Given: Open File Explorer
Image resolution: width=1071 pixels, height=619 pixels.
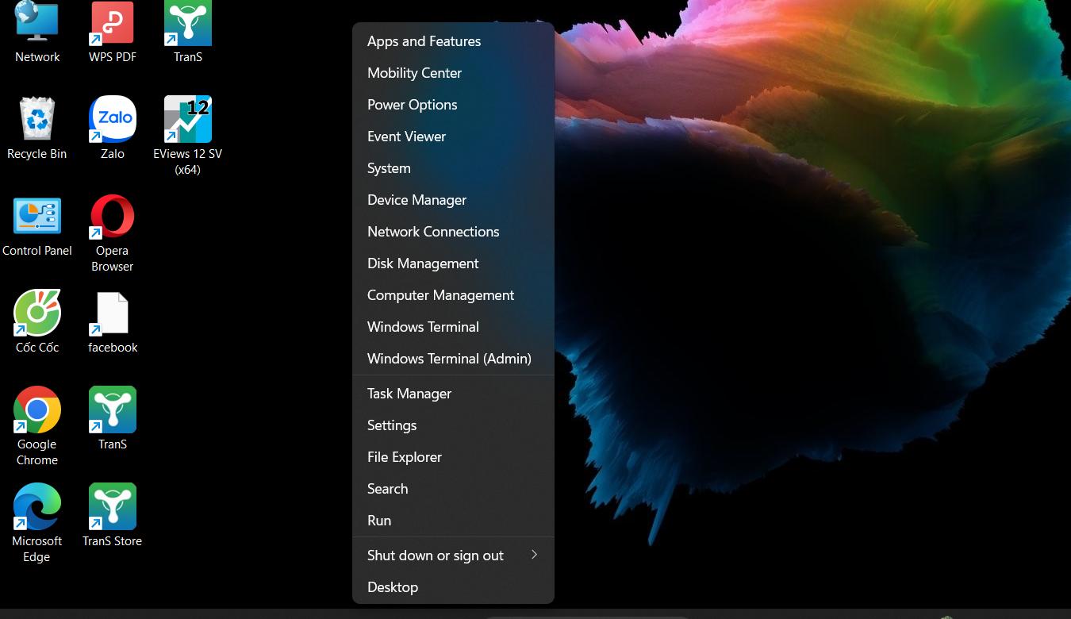Looking at the screenshot, I should (453, 457).
